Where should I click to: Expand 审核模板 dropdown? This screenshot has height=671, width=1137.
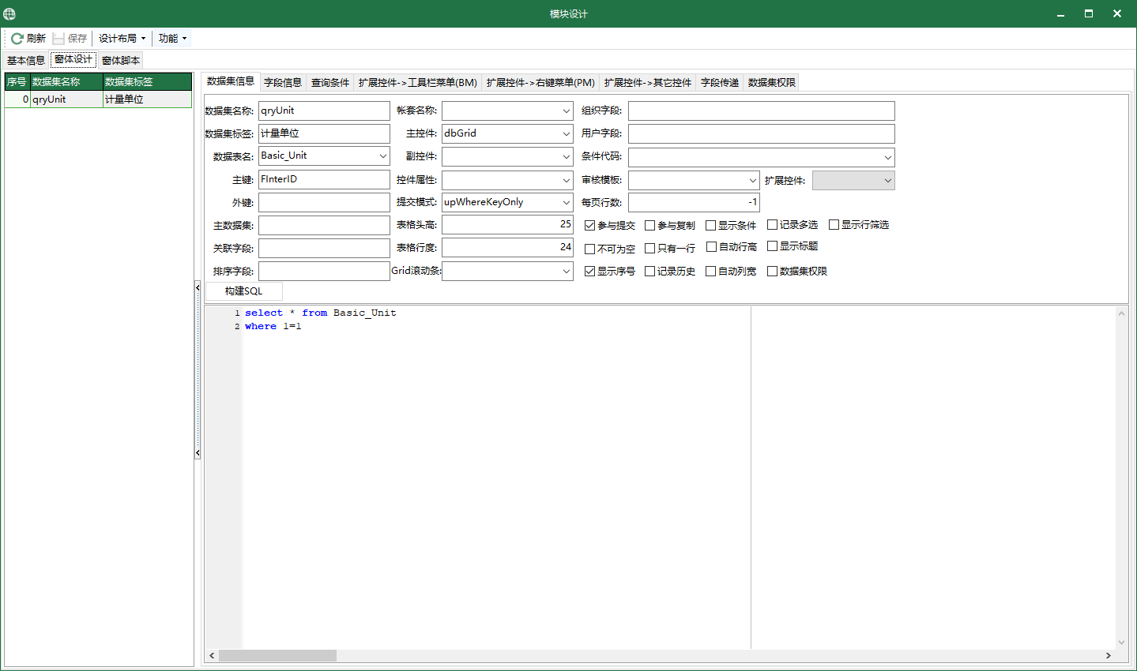753,180
